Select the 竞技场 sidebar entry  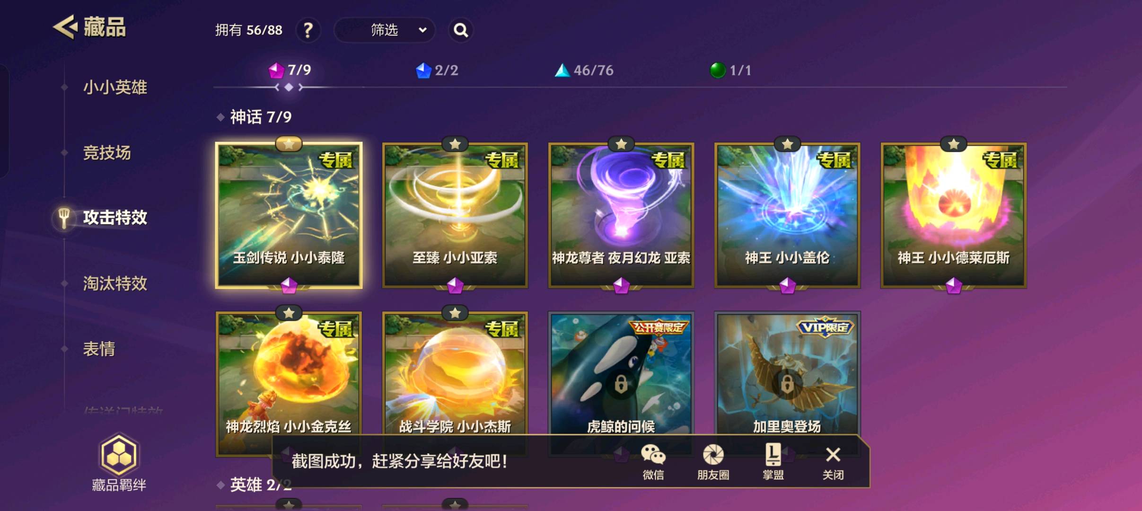coord(107,153)
